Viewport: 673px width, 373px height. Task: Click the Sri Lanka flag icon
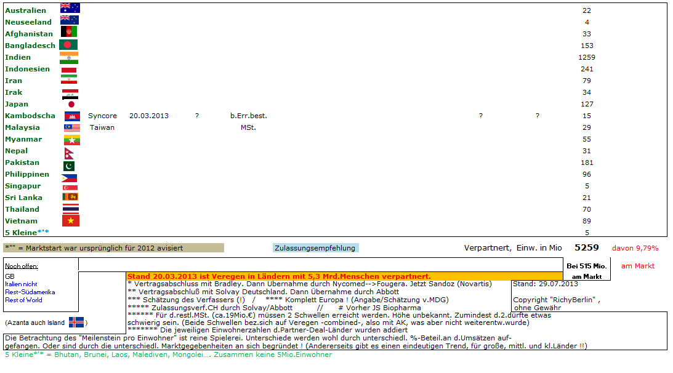click(70, 196)
